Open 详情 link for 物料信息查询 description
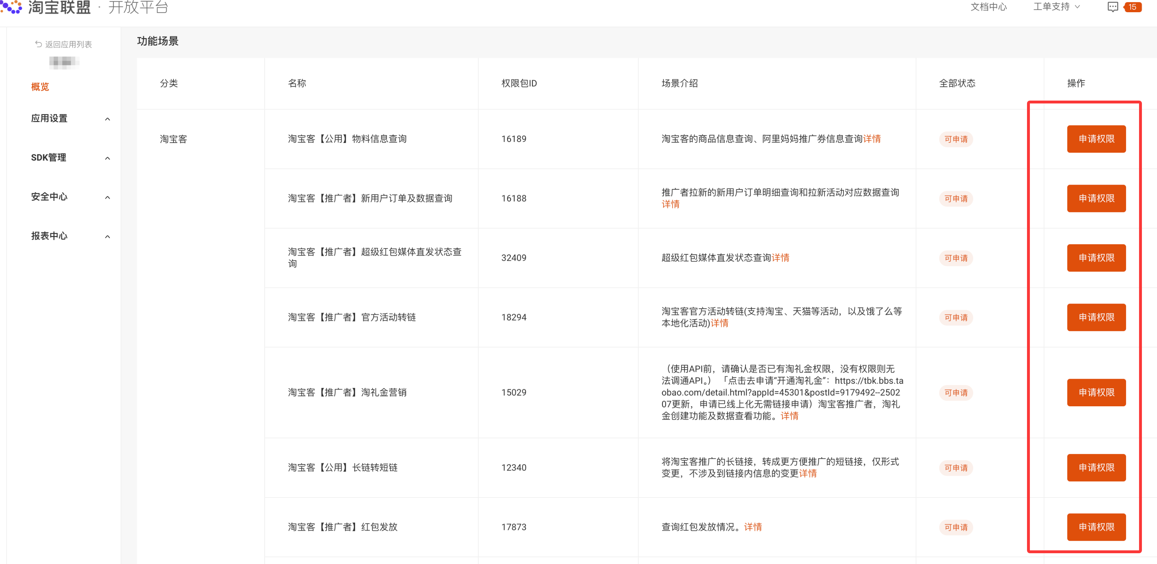This screenshot has height=564, width=1157. tap(872, 139)
